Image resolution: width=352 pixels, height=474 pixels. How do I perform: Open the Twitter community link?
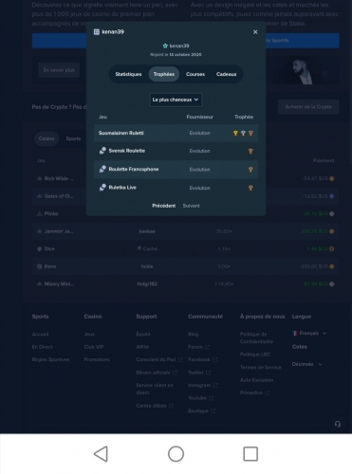click(199, 373)
